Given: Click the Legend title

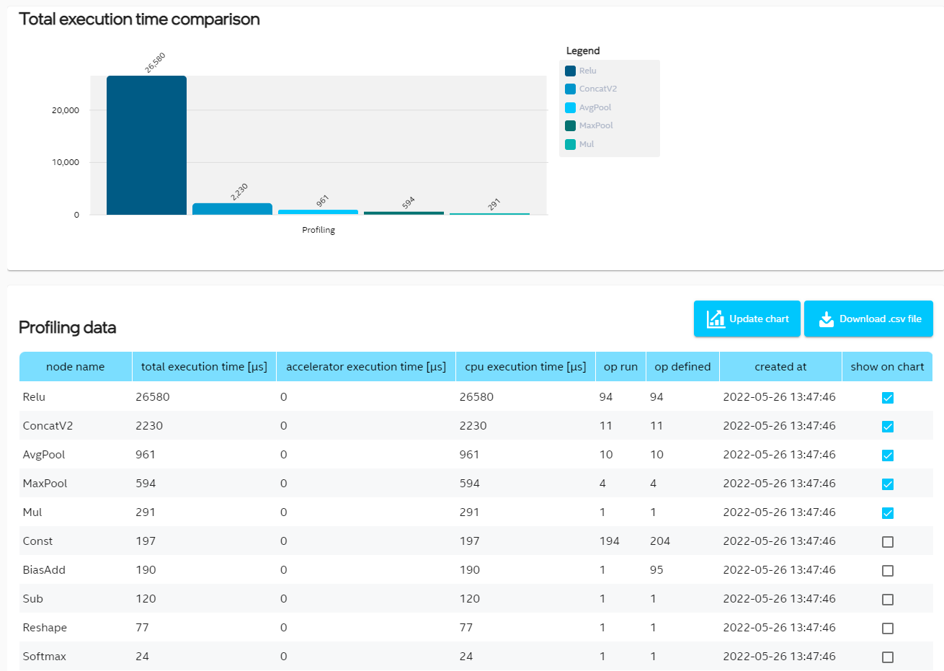Looking at the screenshot, I should click(583, 50).
